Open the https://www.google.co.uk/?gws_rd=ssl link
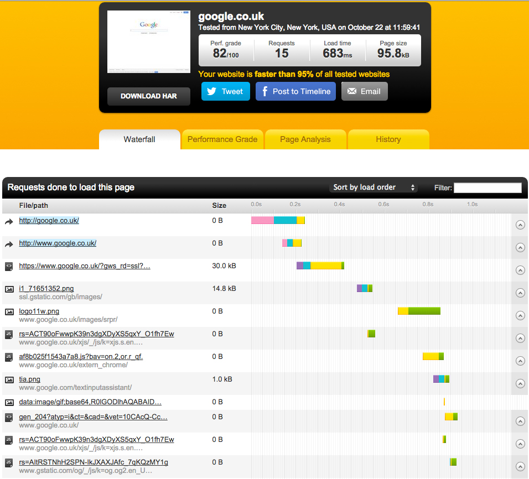The height and width of the screenshot is (479, 529). (x=85, y=266)
